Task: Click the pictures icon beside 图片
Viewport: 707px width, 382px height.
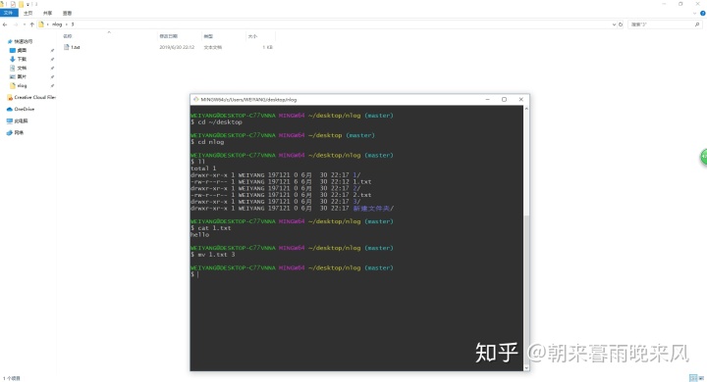Action: [x=13, y=77]
